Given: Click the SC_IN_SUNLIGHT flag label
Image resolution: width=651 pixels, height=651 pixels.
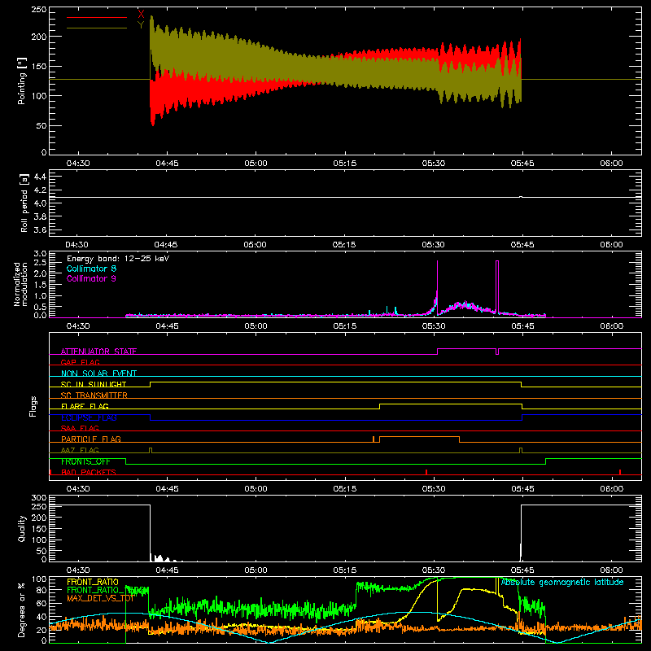Looking at the screenshot, I should pos(94,384).
